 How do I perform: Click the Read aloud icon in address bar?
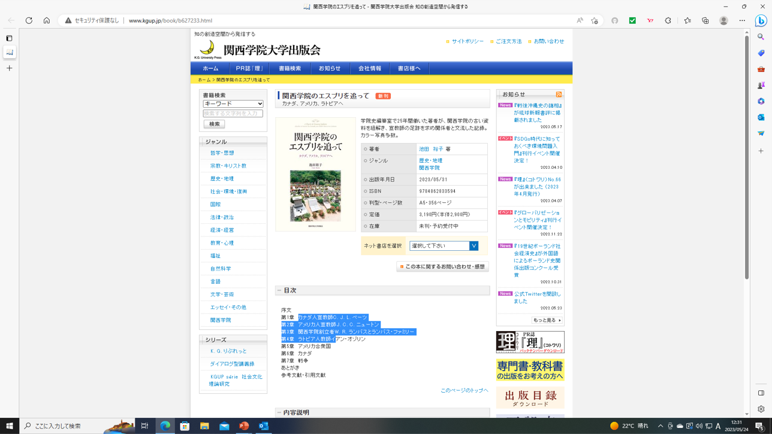[x=580, y=20]
